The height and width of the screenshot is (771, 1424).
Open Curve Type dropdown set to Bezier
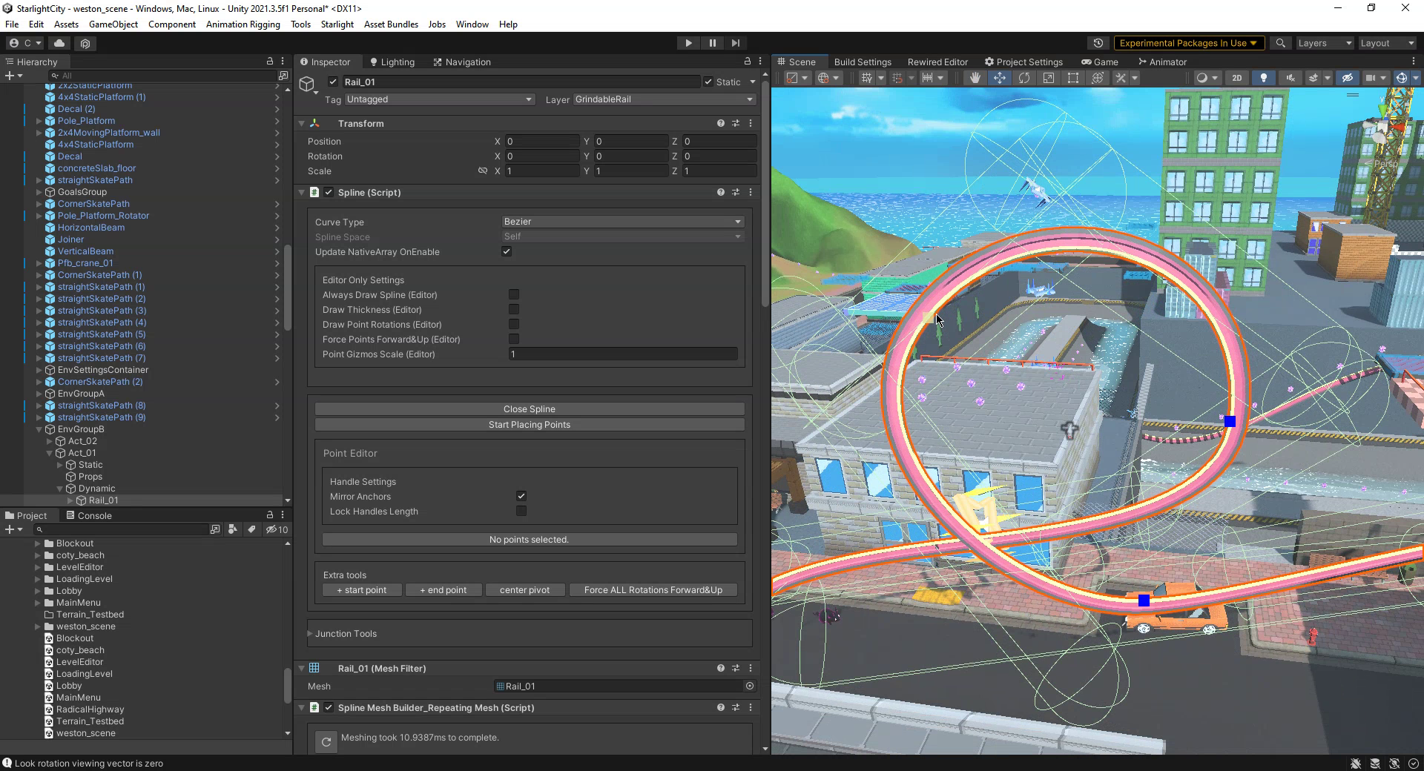[623, 222]
